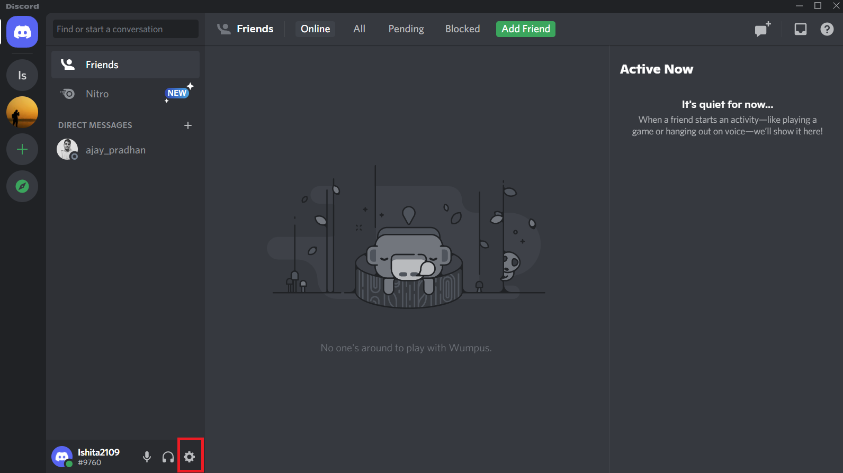Deafen with the headphones icon
This screenshot has width=843, height=473.
[x=168, y=457]
